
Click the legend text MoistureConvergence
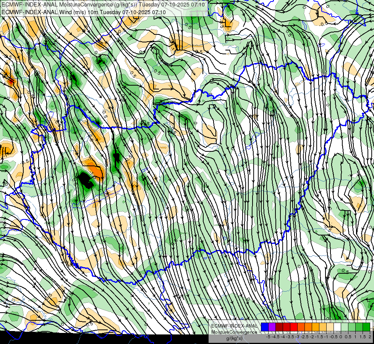(x=234, y=332)
